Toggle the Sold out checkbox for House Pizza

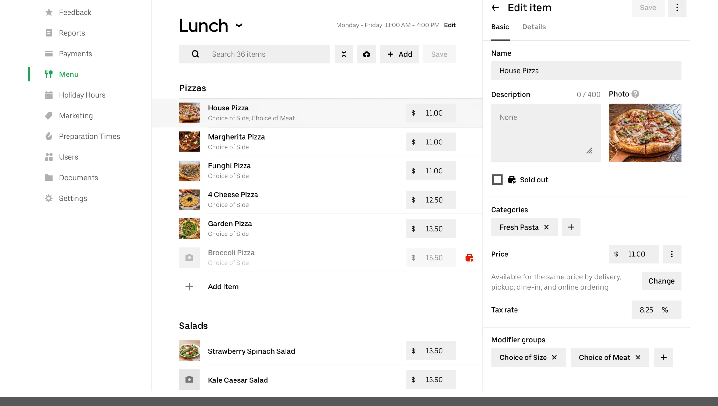497,180
